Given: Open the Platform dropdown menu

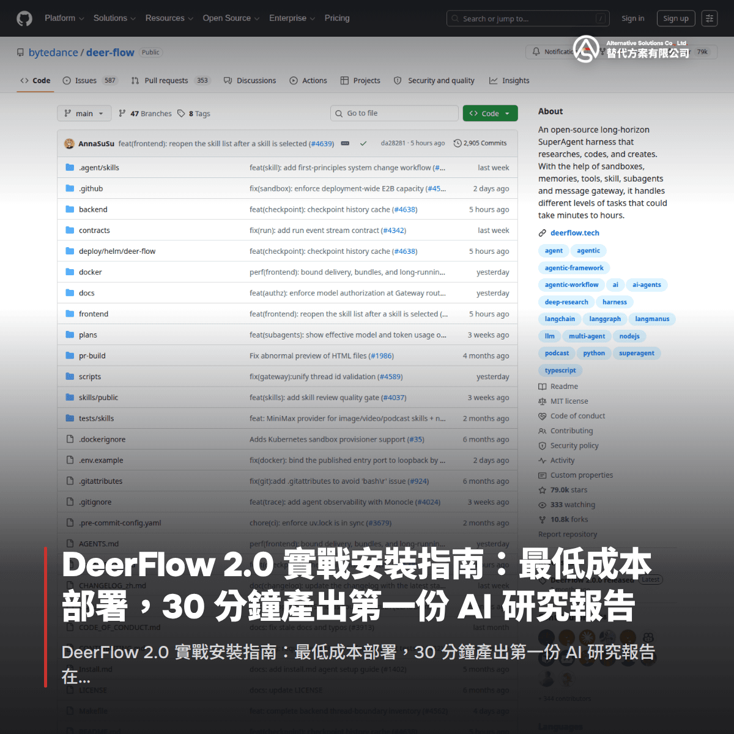Looking at the screenshot, I should point(64,18).
